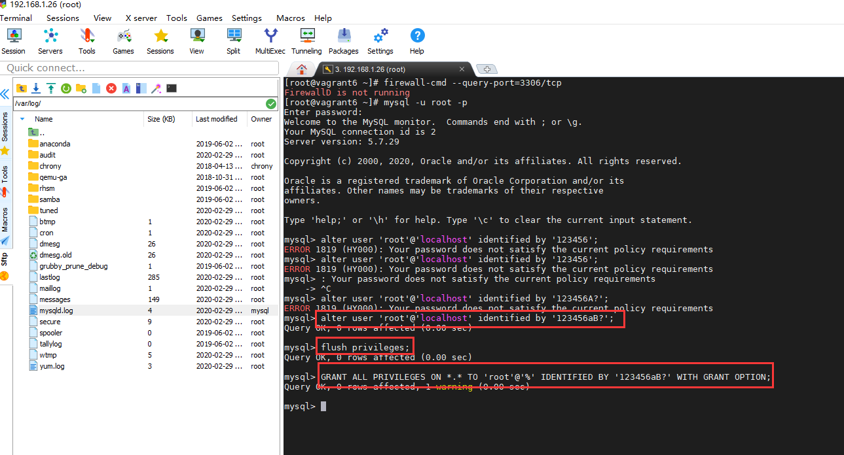
Task: Refresh the SFTP folder listing
Action: [66, 88]
